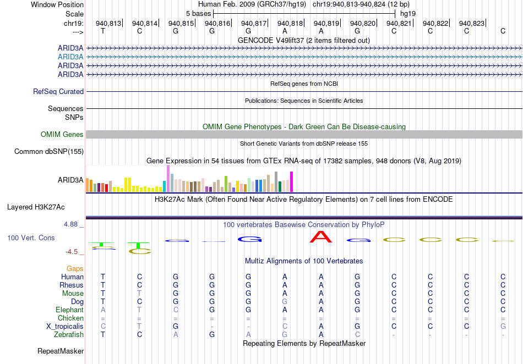Click the tallest violet GTEx expression bar

pos(168,179)
